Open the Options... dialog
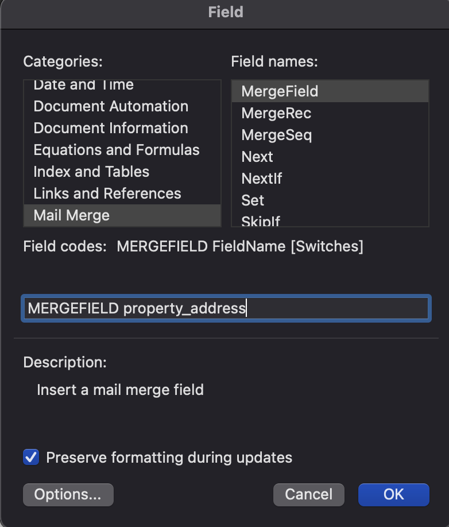Screen dimensions: 449x527 tap(68, 494)
